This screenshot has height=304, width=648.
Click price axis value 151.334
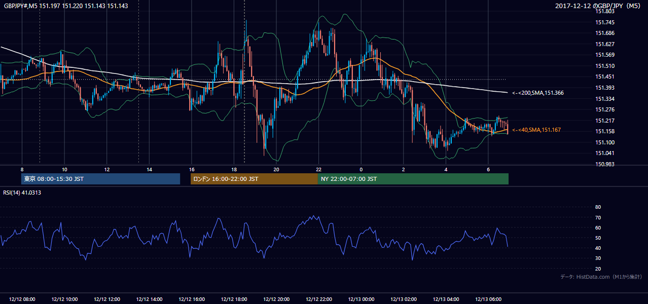click(605, 99)
